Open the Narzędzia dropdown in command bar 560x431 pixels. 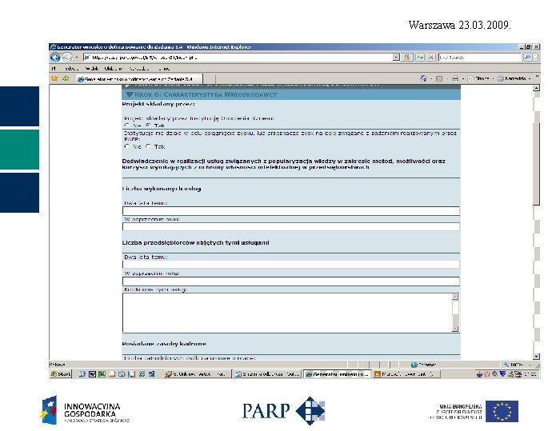point(514,78)
